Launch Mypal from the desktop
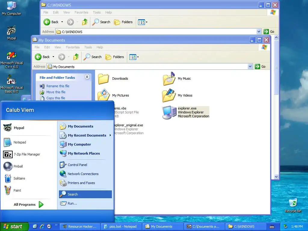The width and height of the screenshot is (308, 231). pos(11,32)
